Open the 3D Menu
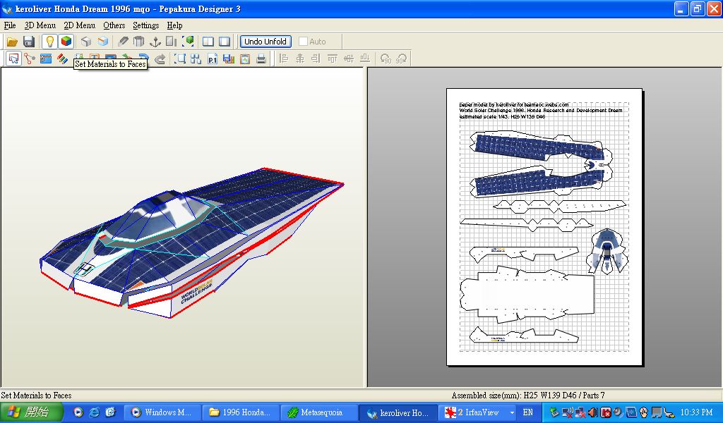723x423 pixels. pyautogui.click(x=40, y=25)
